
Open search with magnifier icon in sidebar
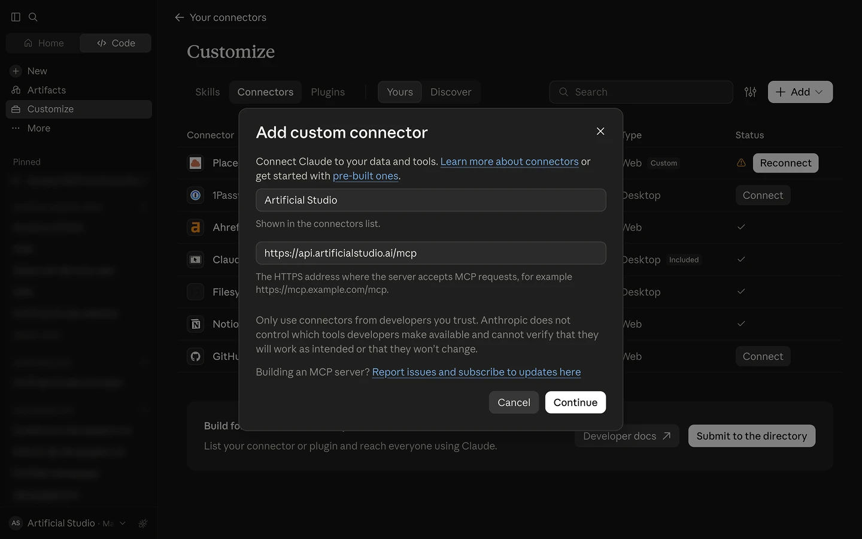click(34, 17)
